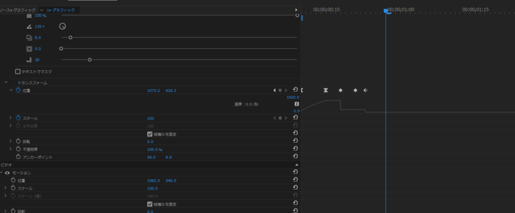Uncheck 縦横比を固定 under トランスフォーム スケール
Viewport: 515px width, 213px height.
tap(150, 134)
